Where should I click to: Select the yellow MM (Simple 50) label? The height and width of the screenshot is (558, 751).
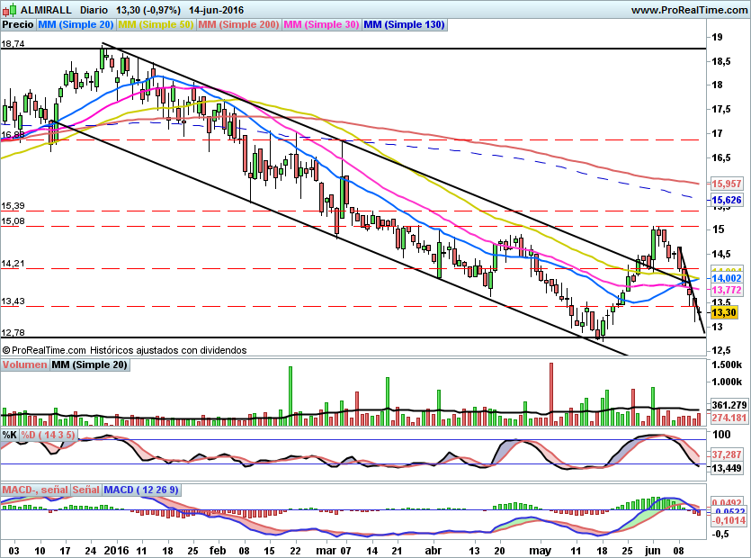156,25
